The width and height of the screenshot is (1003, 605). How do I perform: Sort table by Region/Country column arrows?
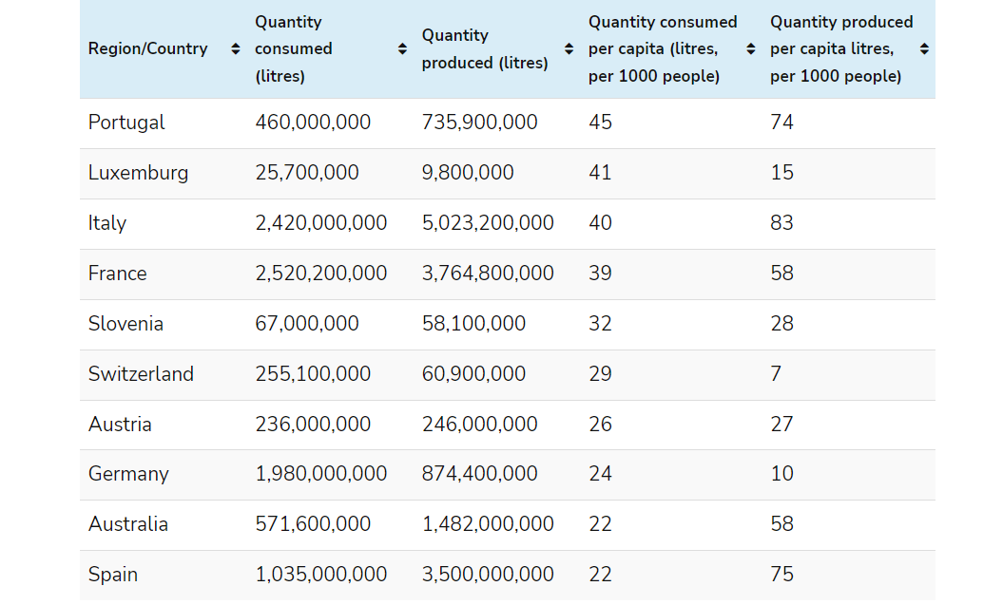(236, 49)
